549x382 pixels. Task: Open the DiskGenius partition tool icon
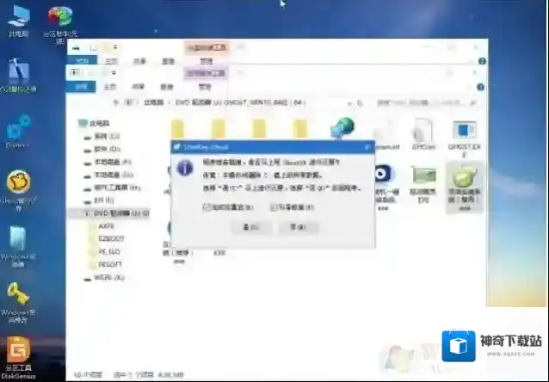[x=17, y=353]
